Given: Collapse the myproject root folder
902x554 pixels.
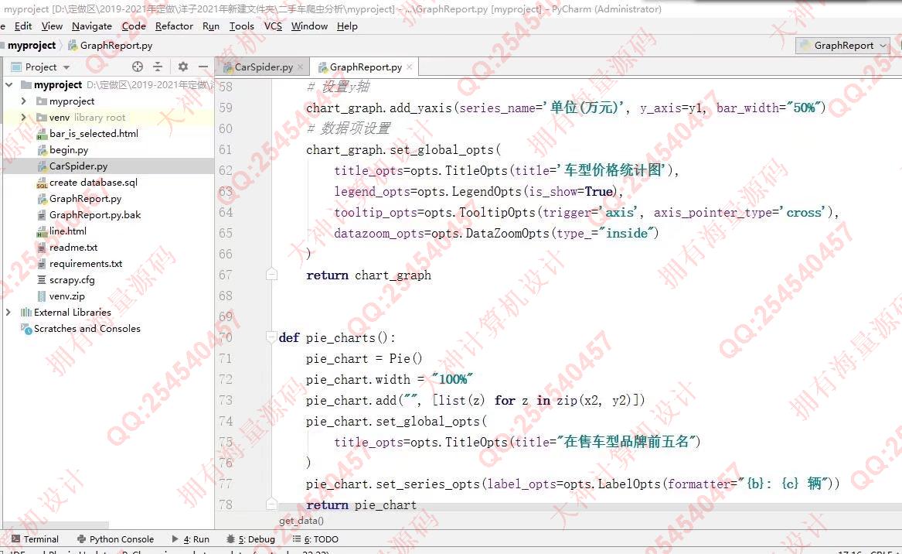Looking at the screenshot, I should pyautogui.click(x=9, y=84).
